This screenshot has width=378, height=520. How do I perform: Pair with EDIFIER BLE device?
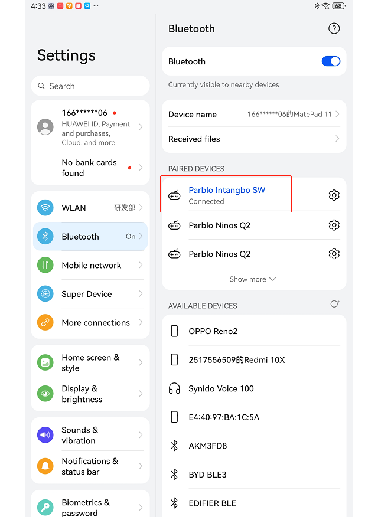point(254,503)
